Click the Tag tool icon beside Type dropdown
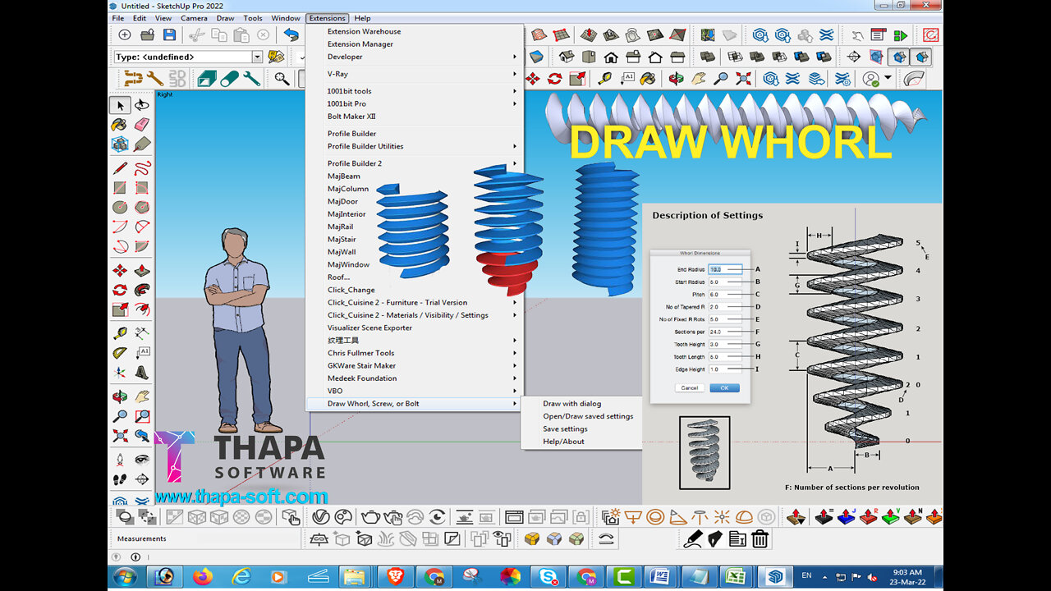The height and width of the screenshot is (591, 1051). pos(276,57)
